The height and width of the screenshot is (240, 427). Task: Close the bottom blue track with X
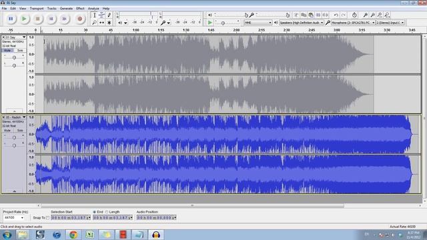[3, 117]
